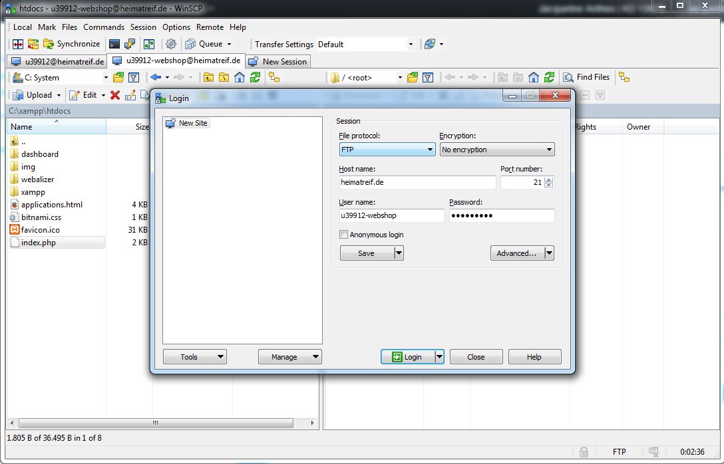Go to parent directory in local panel
The height and width of the screenshot is (464, 724).
click(208, 78)
